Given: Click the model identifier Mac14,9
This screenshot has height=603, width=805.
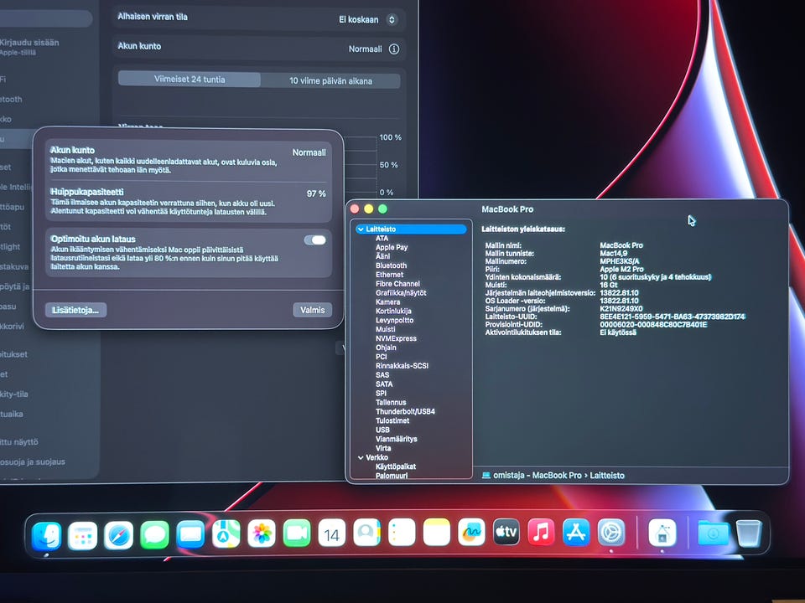Looking at the screenshot, I should [614, 253].
